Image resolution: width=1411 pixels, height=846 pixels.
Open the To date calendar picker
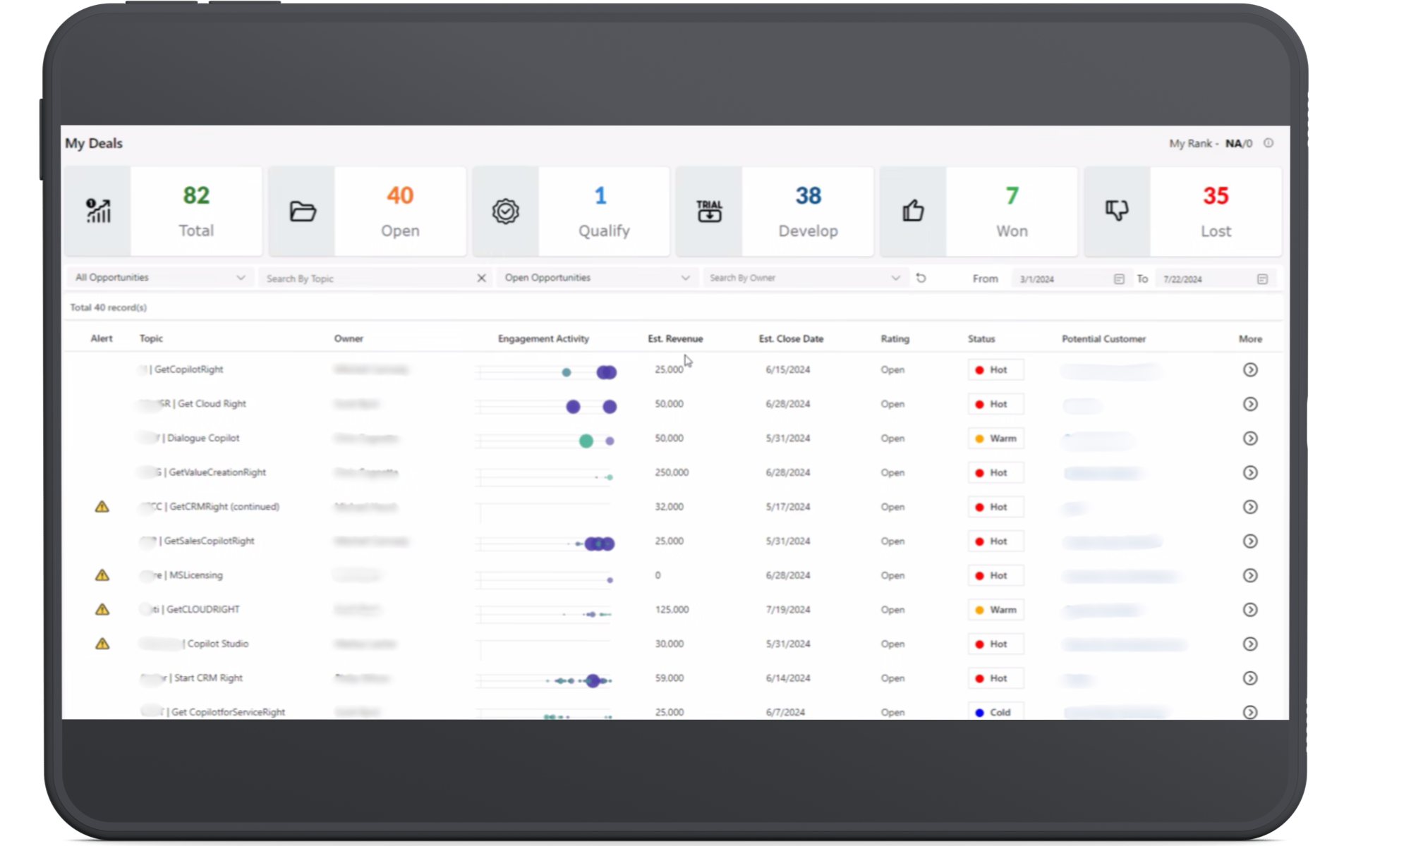tap(1262, 279)
